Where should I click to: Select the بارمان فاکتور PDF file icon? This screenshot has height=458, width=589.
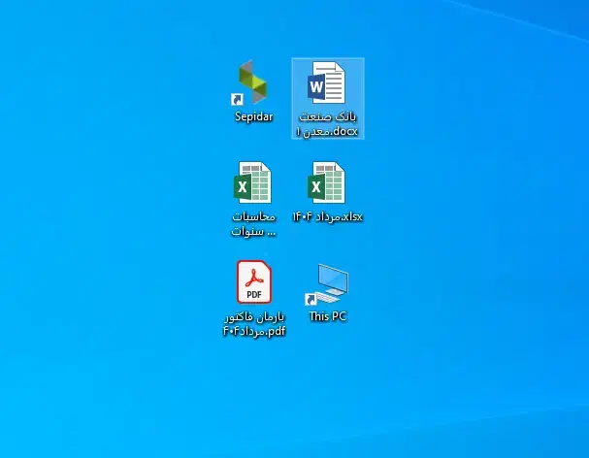coord(254,282)
